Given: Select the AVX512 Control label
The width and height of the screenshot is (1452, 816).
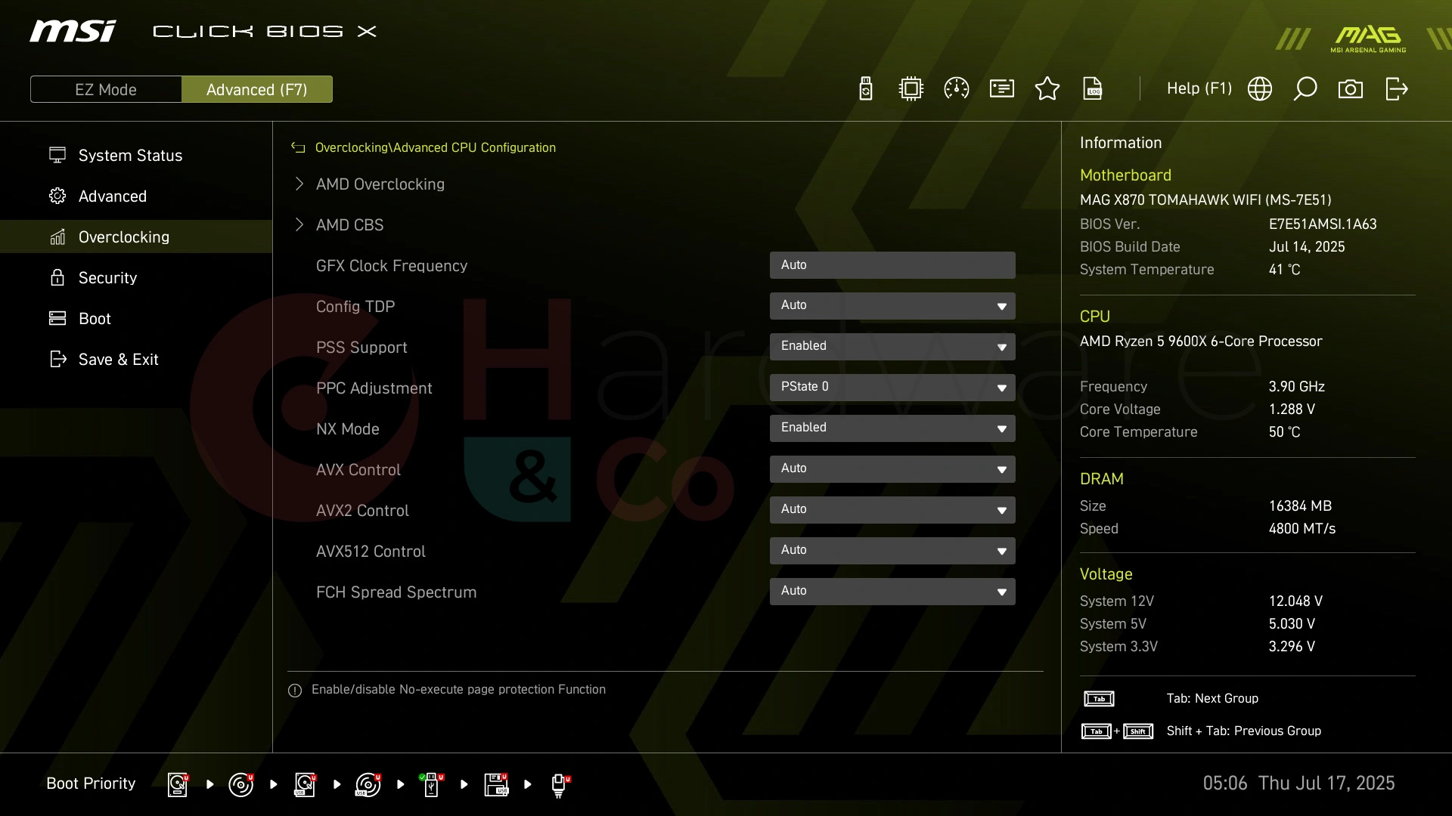Looking at the screenshot, I should point(371,552).
